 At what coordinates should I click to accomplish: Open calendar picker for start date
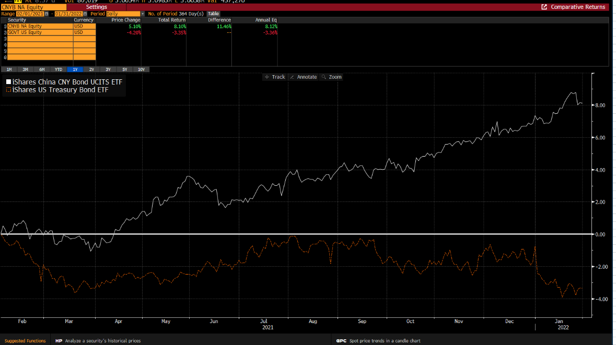tap(47, 14)
